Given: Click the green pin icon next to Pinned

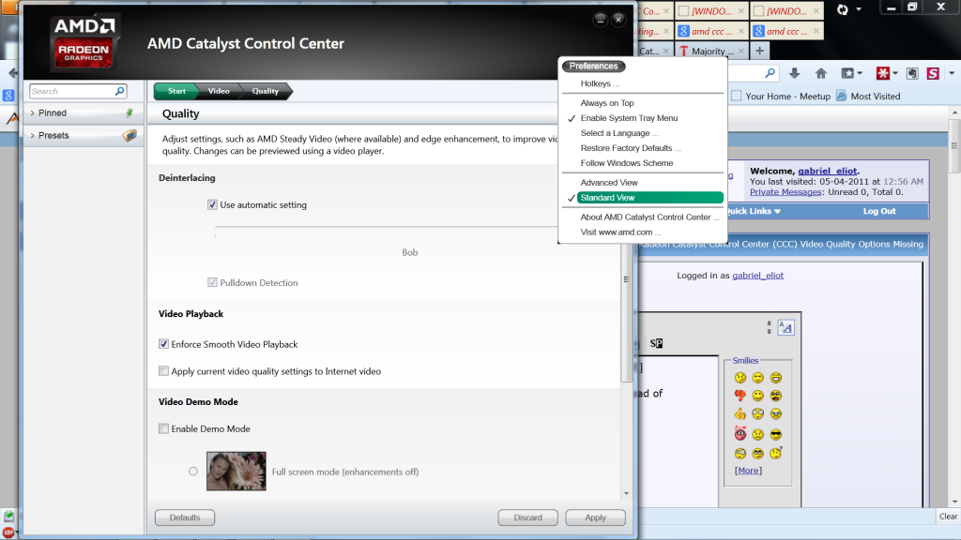Looking at the screenshot, I should click(130, 112).
